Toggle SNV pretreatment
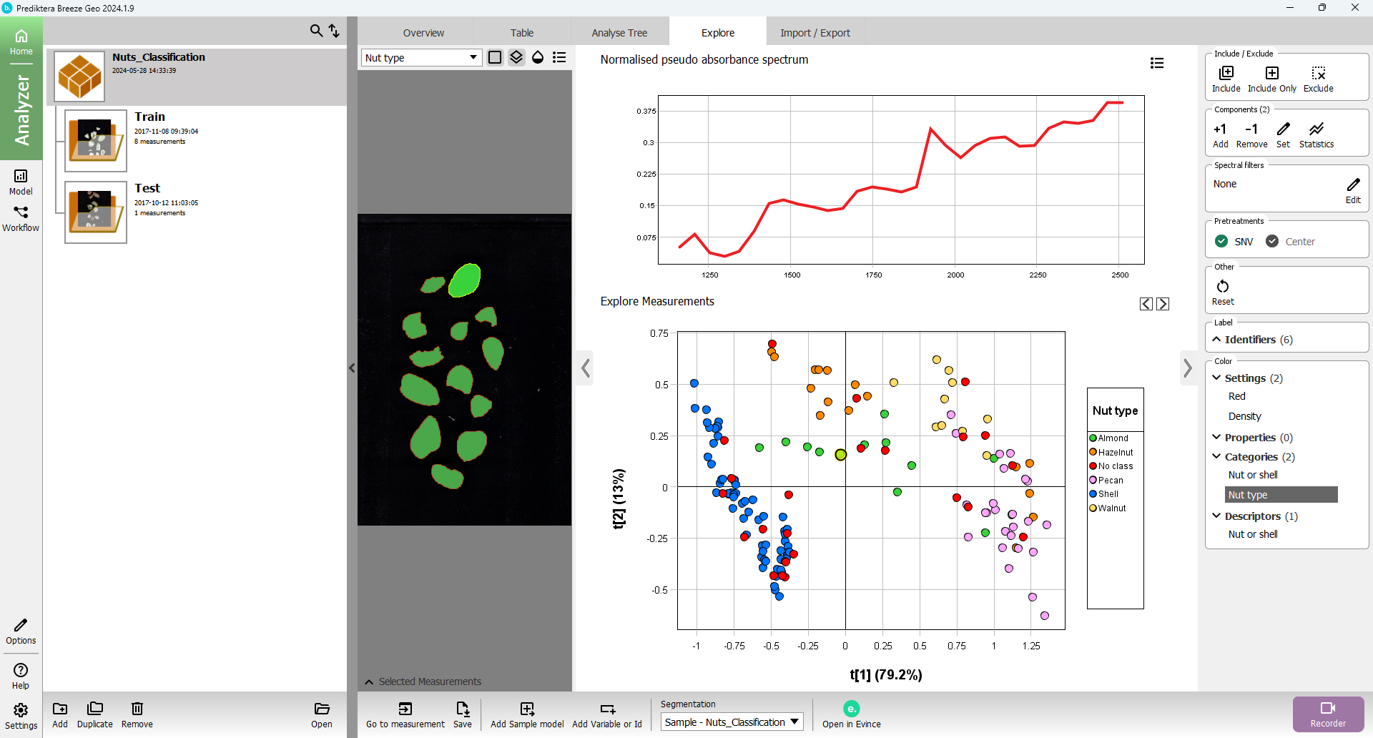 (x=1221, y=242)
